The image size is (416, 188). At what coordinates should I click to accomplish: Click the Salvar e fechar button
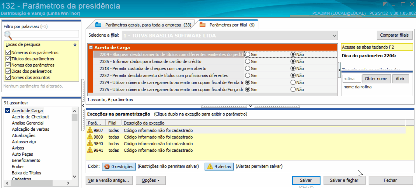point(344,180)
